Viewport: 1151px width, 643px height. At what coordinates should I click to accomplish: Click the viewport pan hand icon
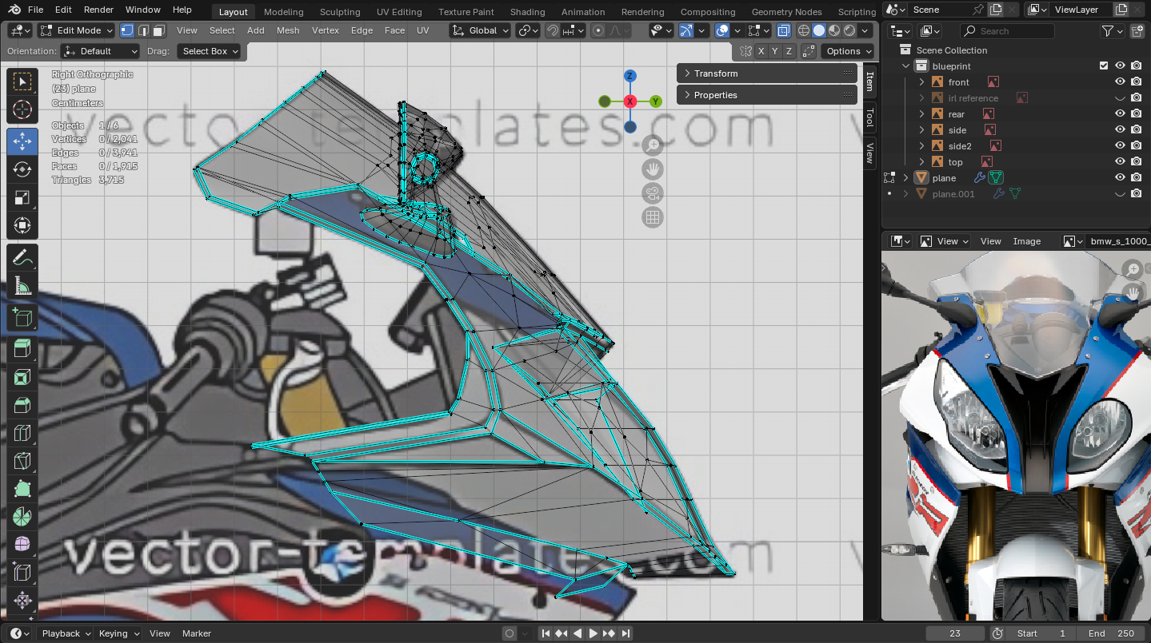tap(653, 169)
